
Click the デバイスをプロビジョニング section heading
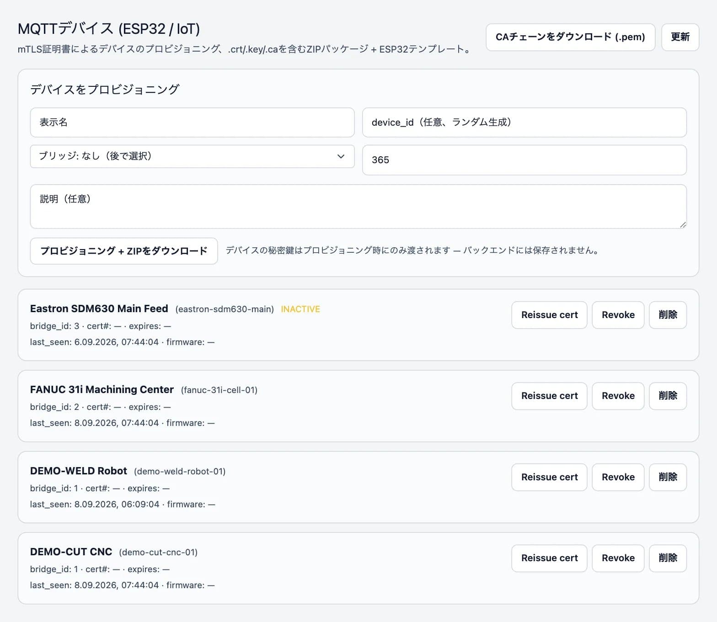point(105,89)
